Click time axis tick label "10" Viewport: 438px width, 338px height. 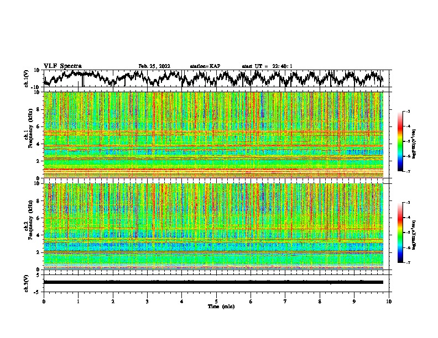point(389,302)
